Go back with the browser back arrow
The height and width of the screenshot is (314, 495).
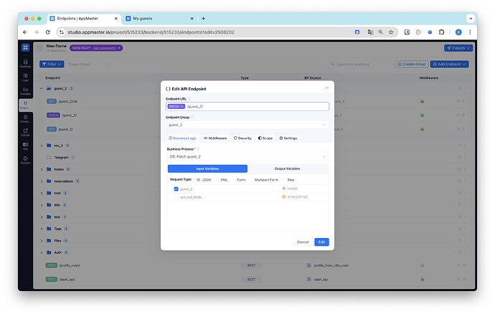click(25, 32)
